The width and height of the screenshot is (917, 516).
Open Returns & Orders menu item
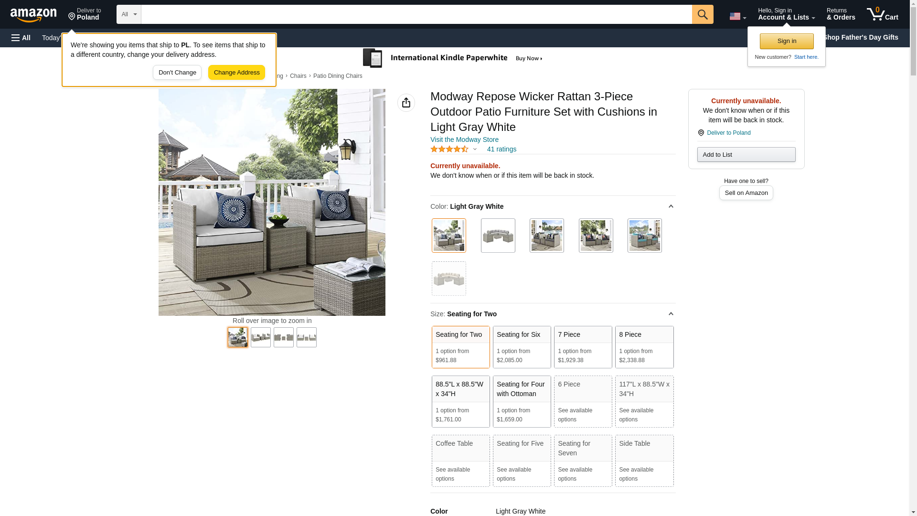pyautogui.click(x=841, y=14)
